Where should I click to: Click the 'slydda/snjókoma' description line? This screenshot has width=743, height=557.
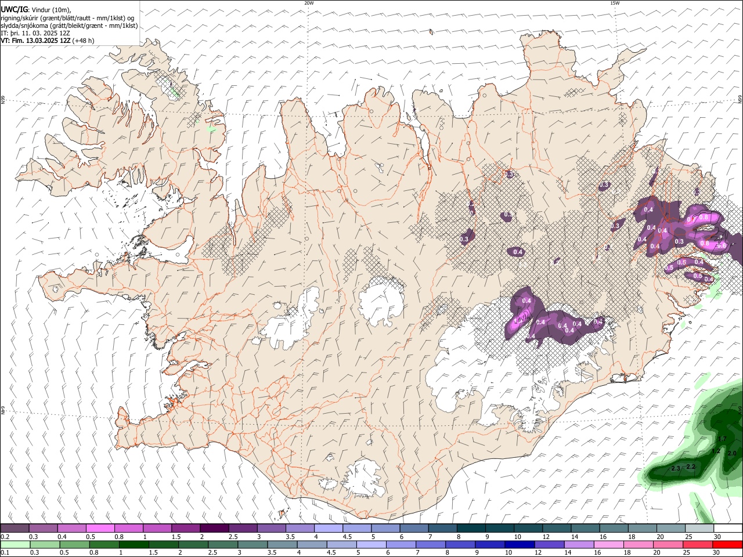(x=69, y=26)
